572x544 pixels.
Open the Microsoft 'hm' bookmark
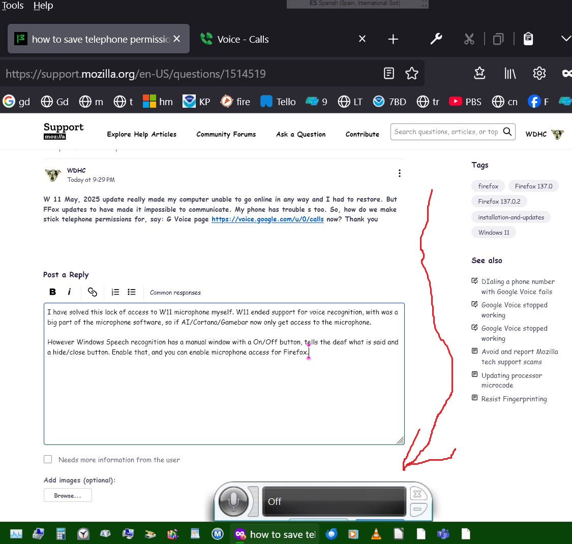[x=158, y=101]
